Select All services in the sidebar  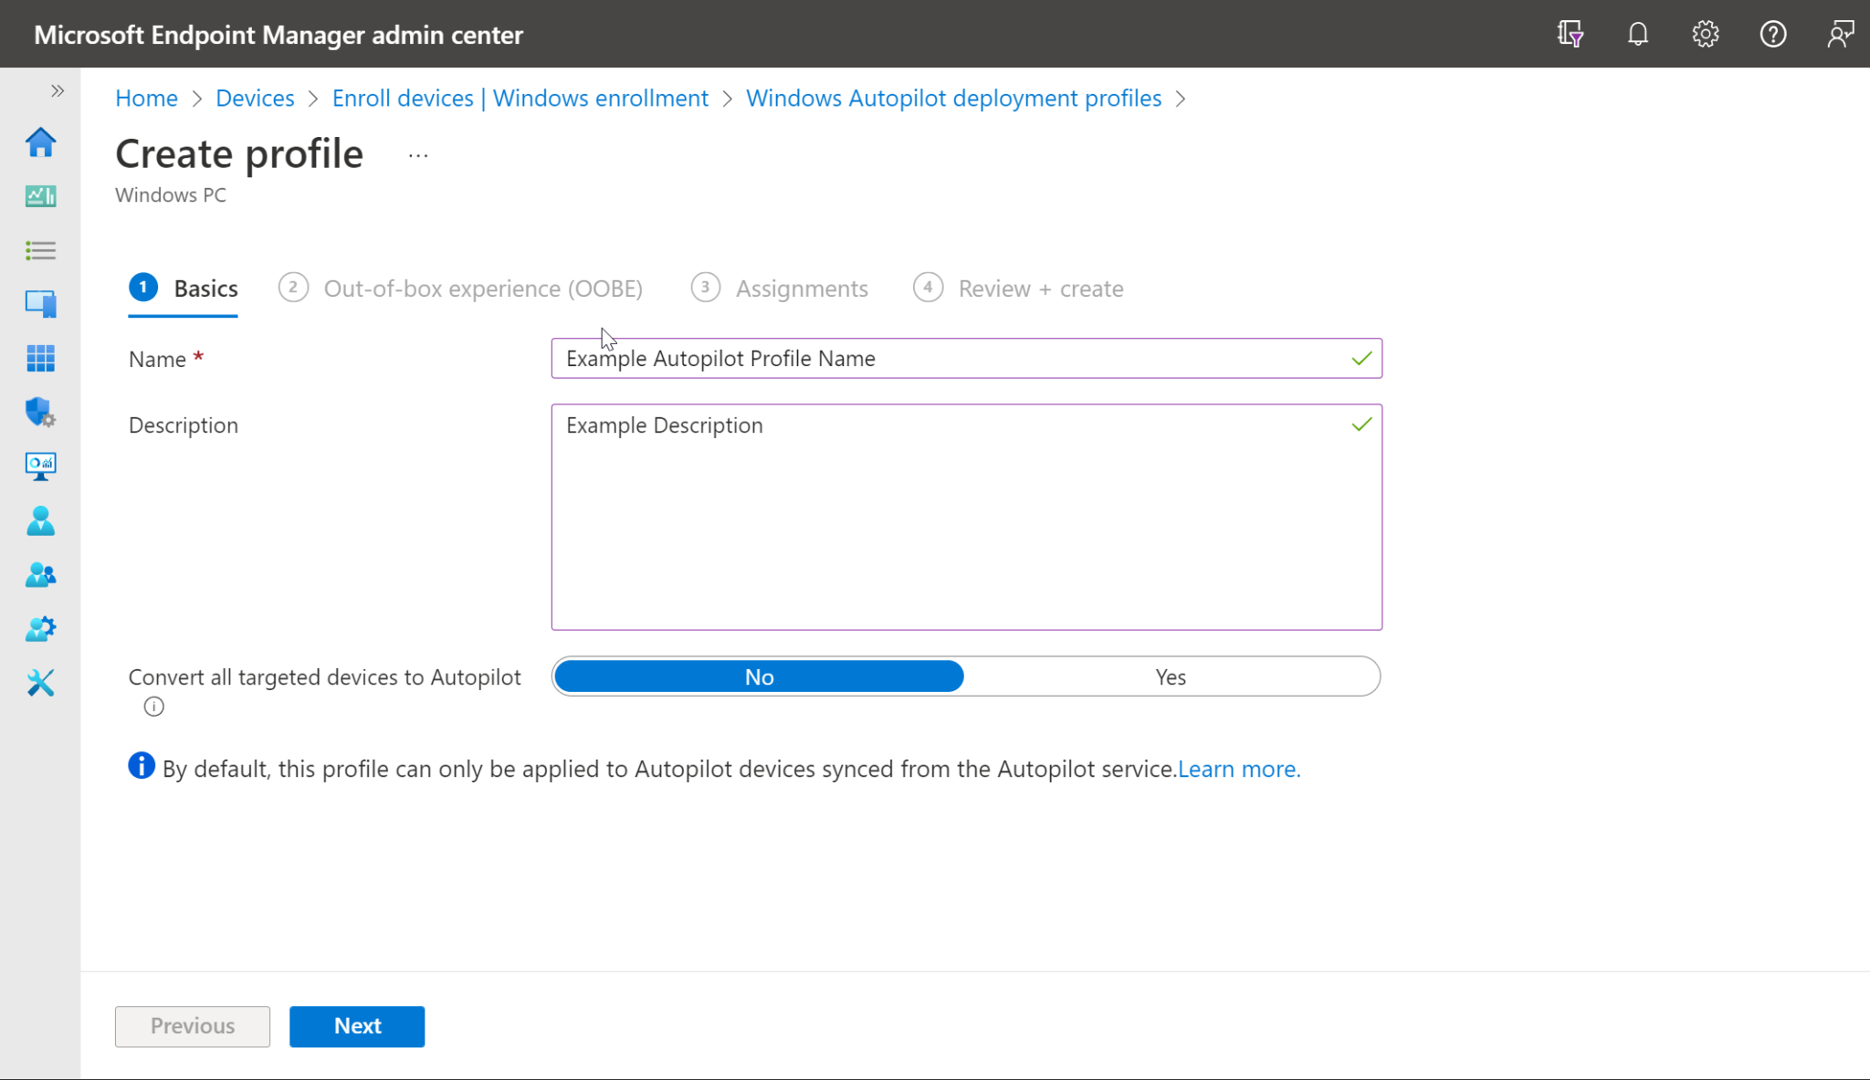(x=40, y=249)
